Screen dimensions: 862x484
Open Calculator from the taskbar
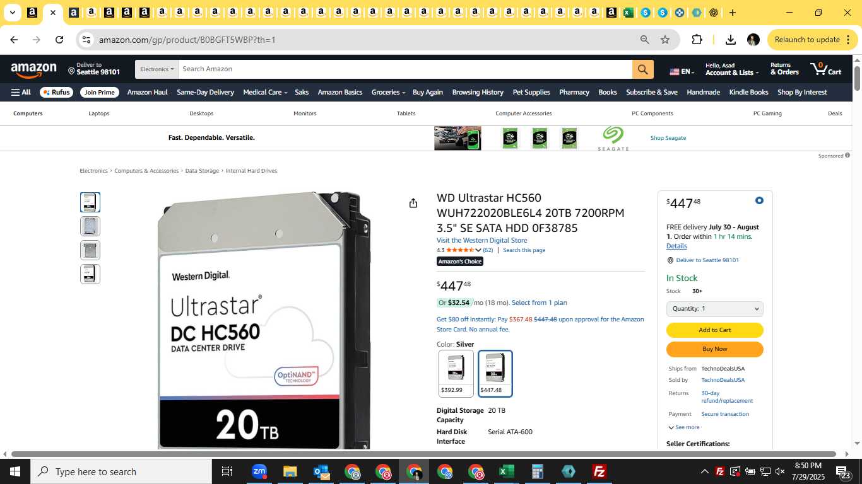537,471
